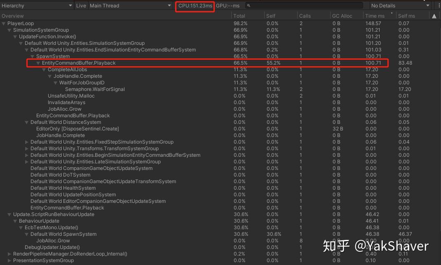Expand the LateSimulationSystemGroup tree item
This screenshot has width=441, height=265.
pyautogui.click(x=26, y=161)
